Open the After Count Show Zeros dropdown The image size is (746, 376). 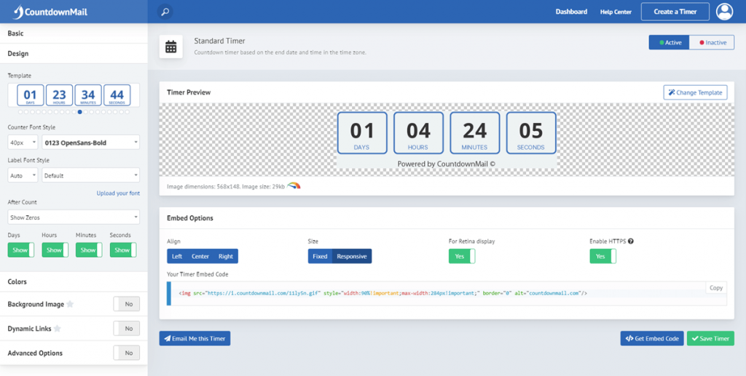74,217
